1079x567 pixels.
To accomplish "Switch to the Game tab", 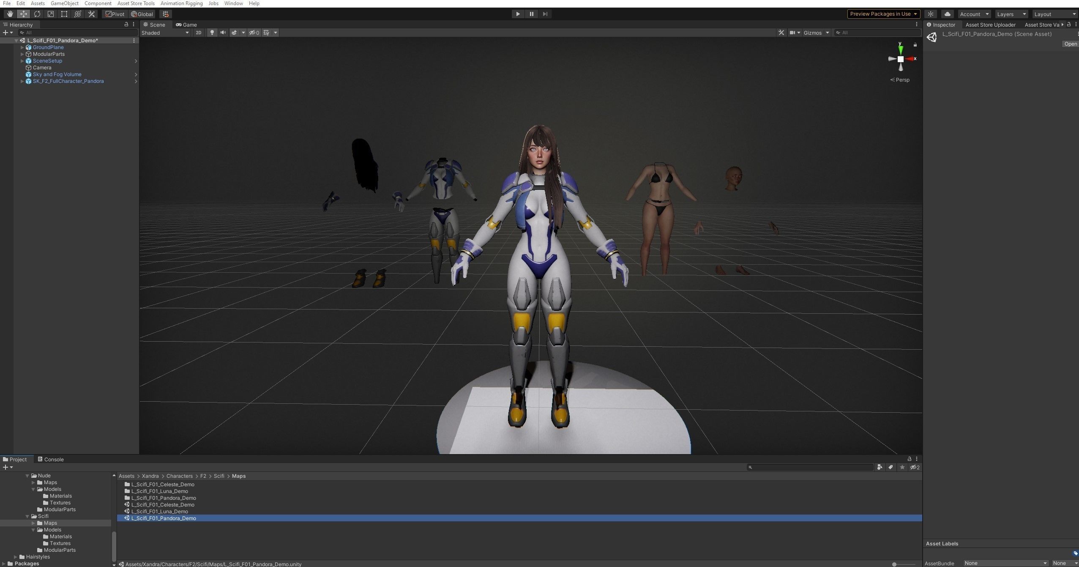I will pyautogui.click(x=186, y=25).
